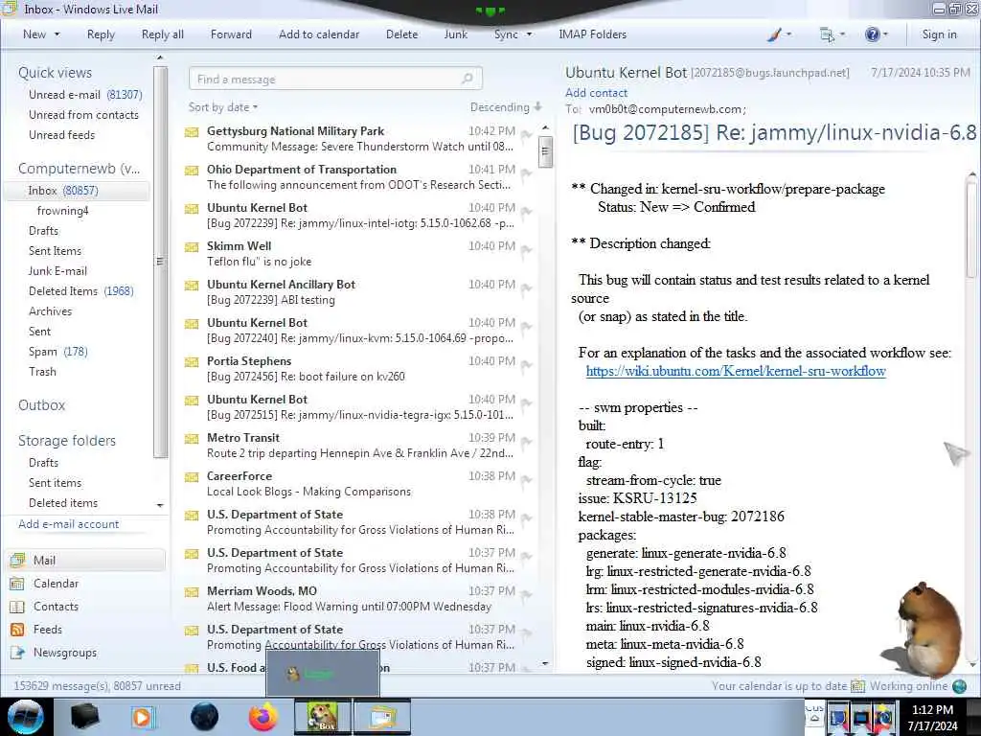Open the menus icon next to paintbrush
The height and width of the screenshot is (736, 981).
coord(827,35)
